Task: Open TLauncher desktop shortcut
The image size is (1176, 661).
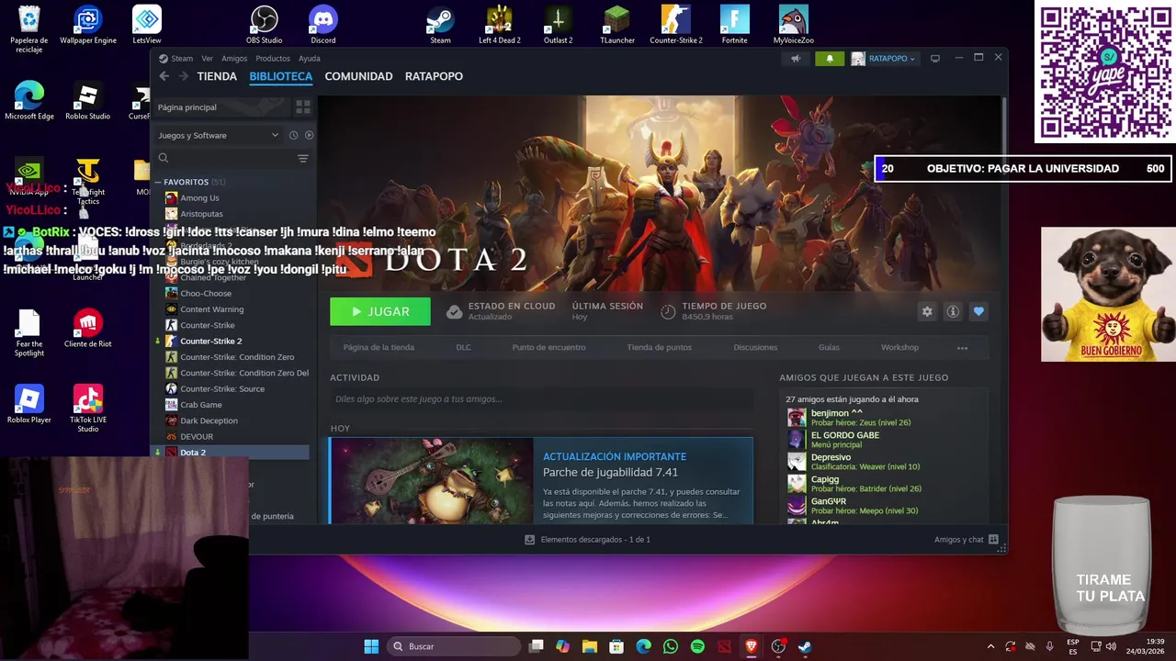Action: point(617,25)
